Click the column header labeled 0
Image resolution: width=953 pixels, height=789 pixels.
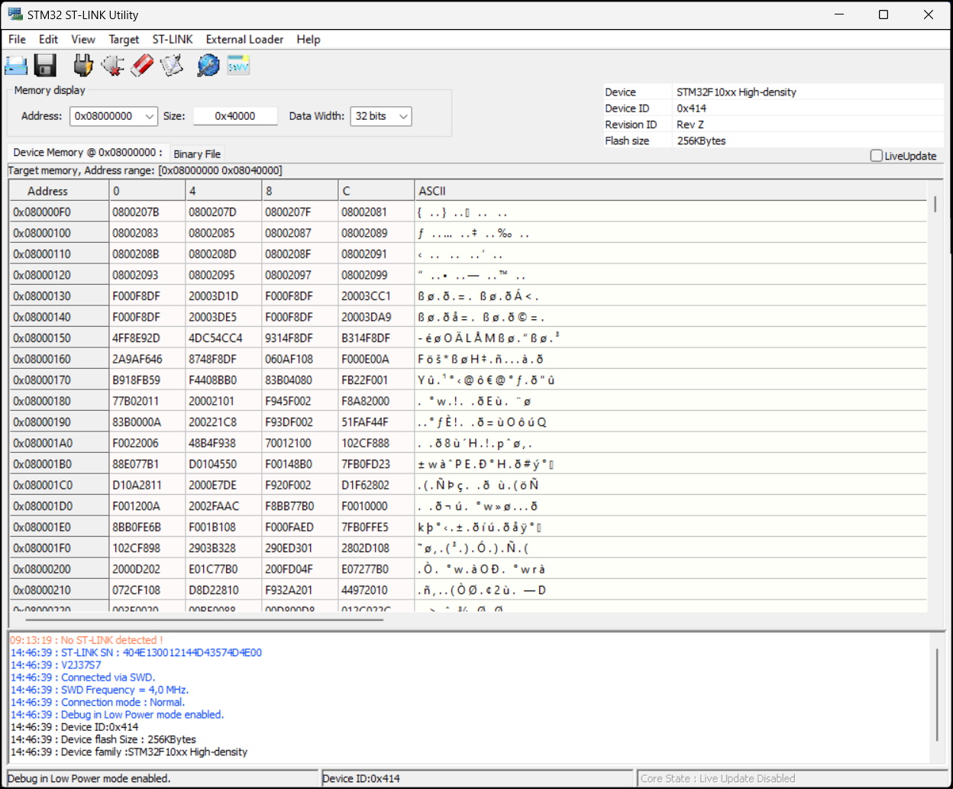(x=147, y=191)
